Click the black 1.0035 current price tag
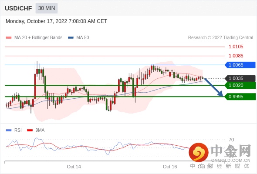The width and height of the screenshot is (257, 174). tap(240, 78)
